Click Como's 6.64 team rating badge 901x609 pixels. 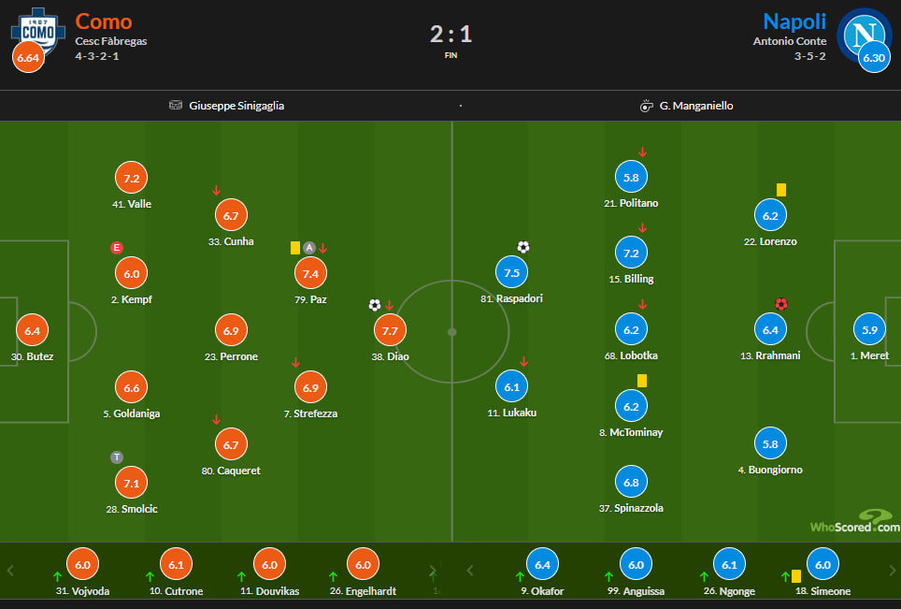coord(26,58)
